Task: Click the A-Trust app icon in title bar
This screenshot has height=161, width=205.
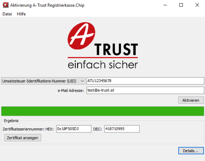Action: coord(5,5)
